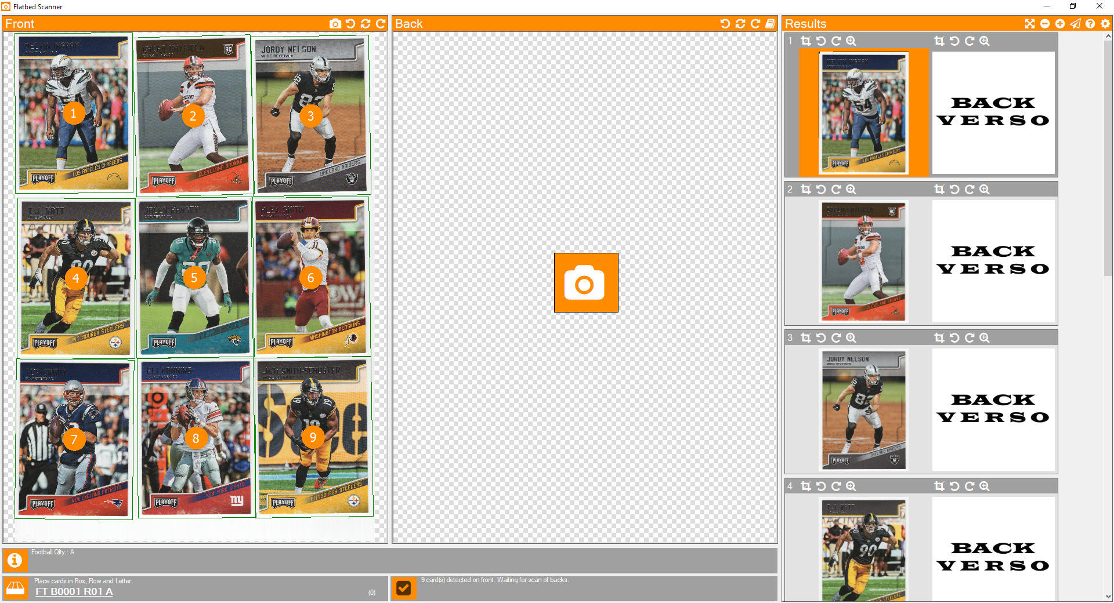The image size is (1114, 603).
Task: Click result 1 BACK VERSO placeholder
Action: pyautogui.click(x=993, y=112)
